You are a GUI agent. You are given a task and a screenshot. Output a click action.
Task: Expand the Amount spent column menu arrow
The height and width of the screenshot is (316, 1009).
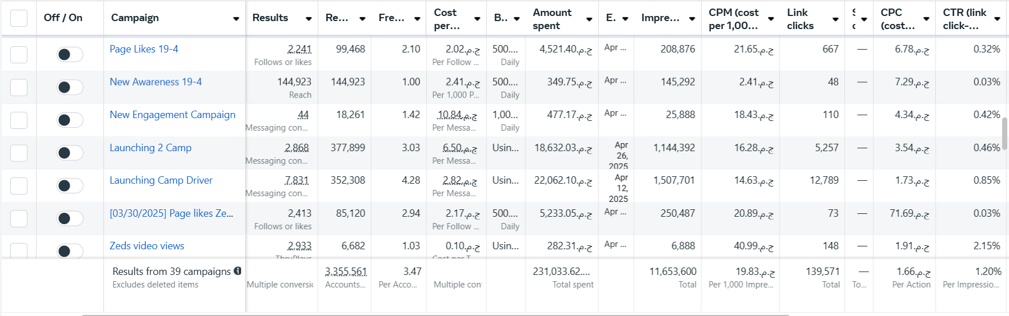(589, 19)
